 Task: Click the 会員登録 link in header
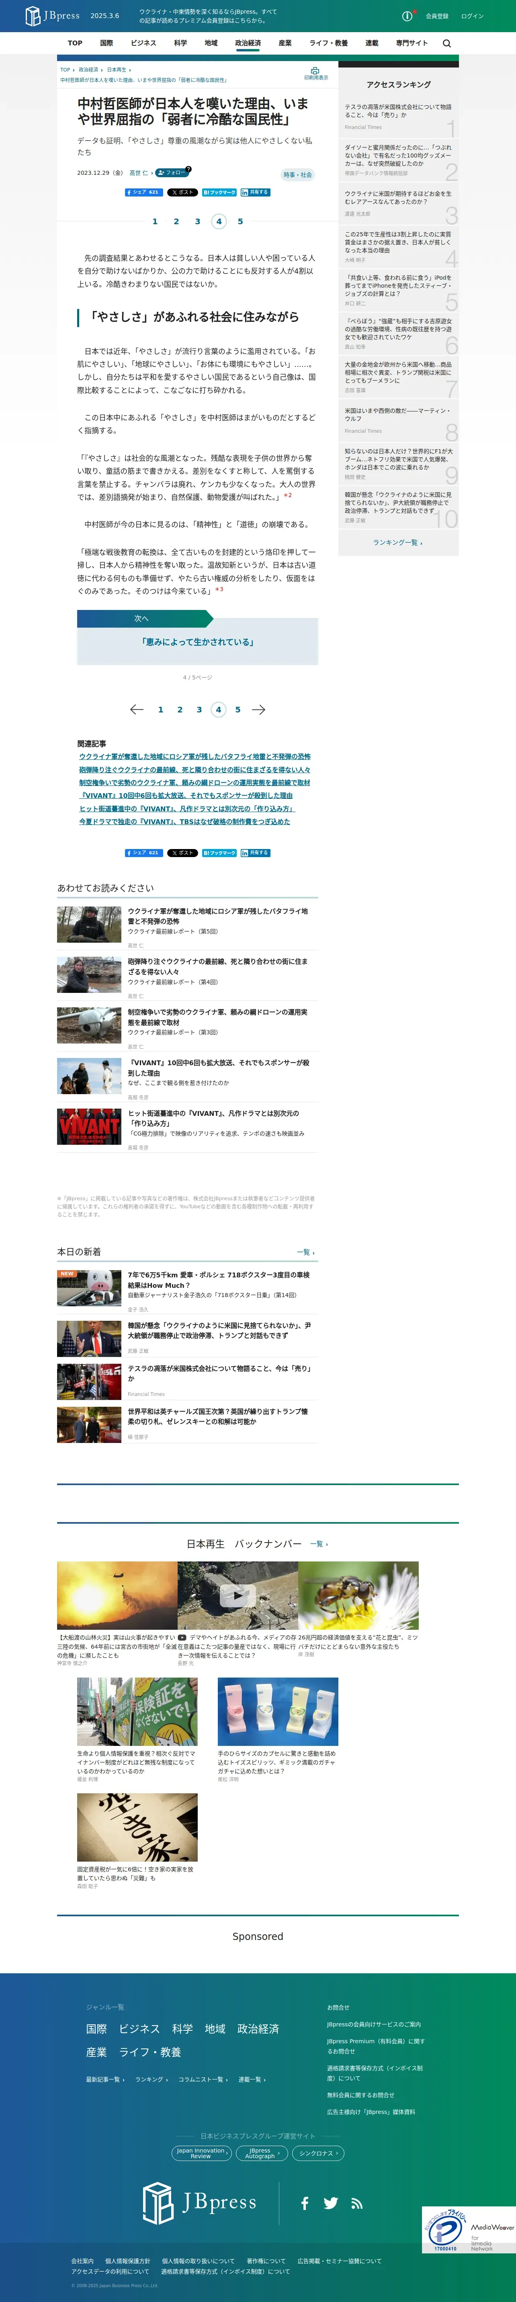point(437,16)
